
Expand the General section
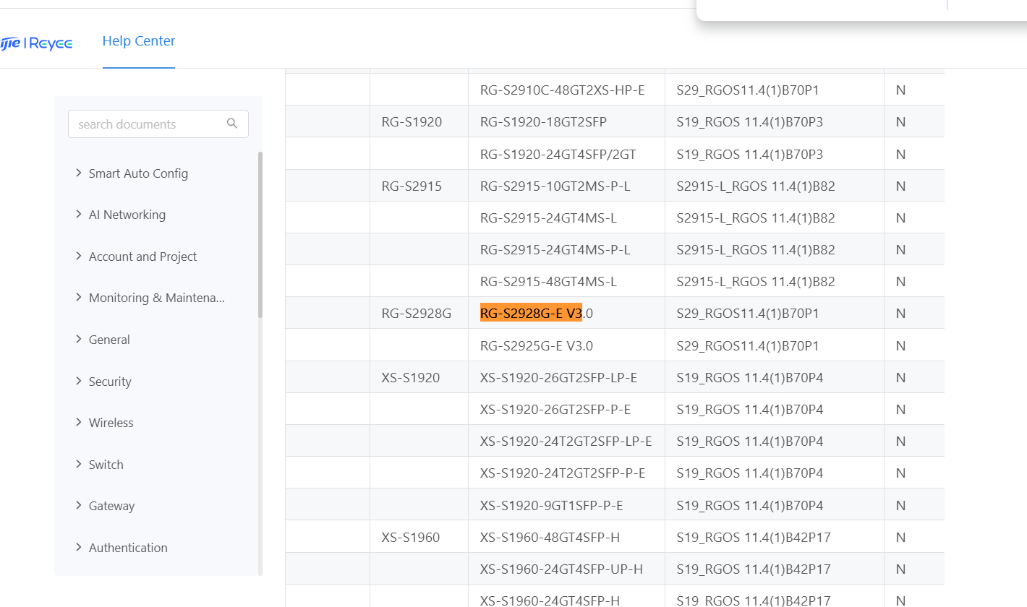pos(109,340)
